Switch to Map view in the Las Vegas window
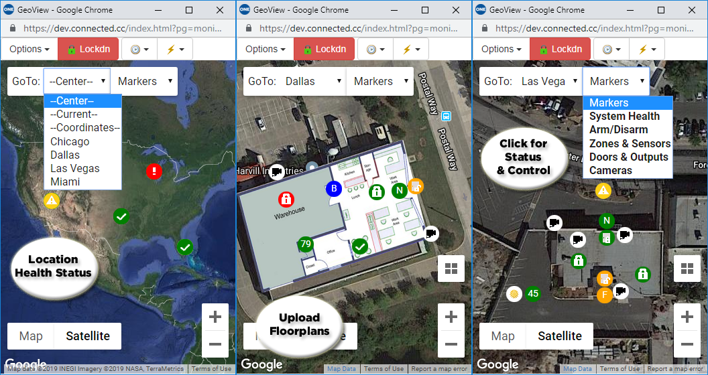708x375 pixels. 502,336
